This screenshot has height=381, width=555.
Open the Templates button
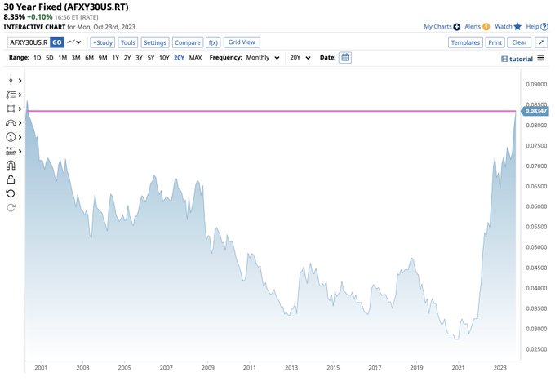[x=465, y=42]
